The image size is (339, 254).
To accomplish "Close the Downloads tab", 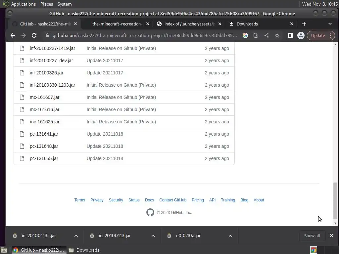I will point(291,24).
